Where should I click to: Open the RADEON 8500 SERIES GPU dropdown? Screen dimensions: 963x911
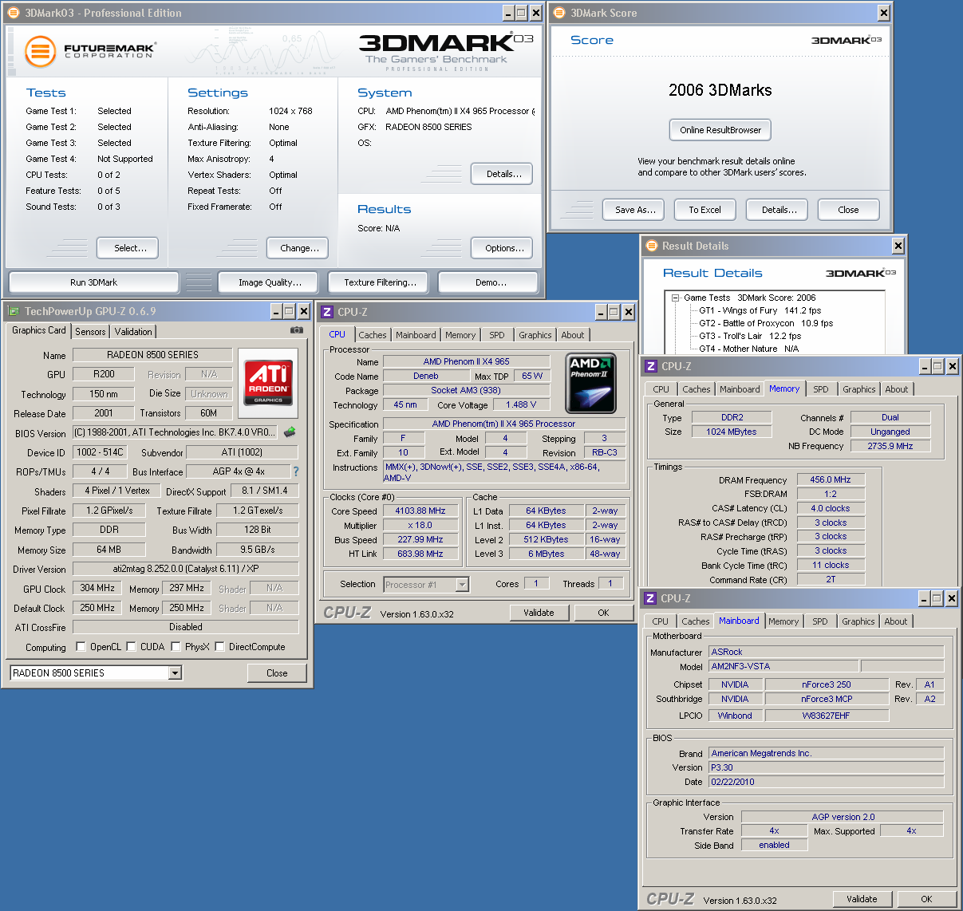click(175, 673)
